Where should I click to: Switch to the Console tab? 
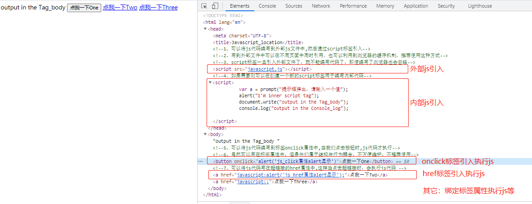coord(267,6)
